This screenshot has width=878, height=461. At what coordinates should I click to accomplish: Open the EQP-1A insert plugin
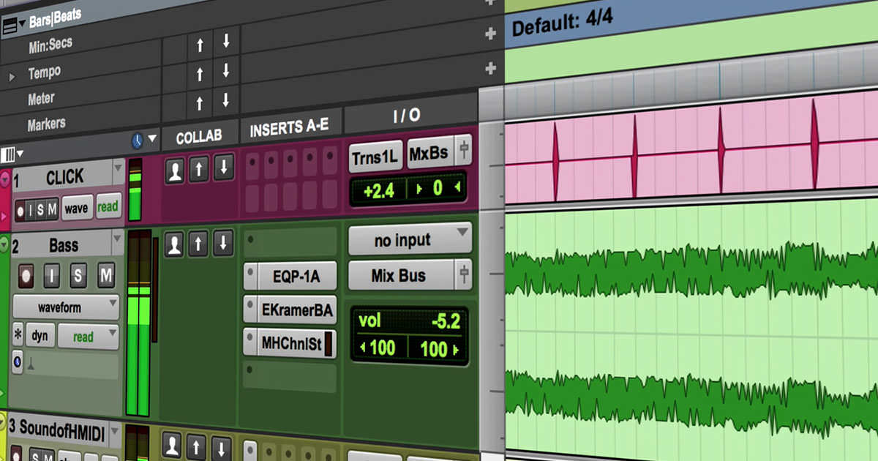pyautogui.click(x=290, y=277)
